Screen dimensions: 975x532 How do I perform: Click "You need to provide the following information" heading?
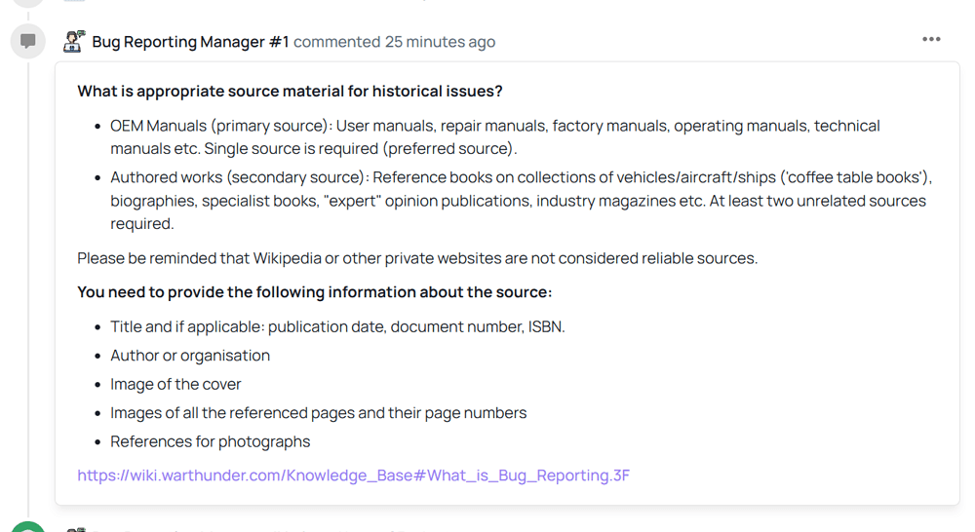314,292
